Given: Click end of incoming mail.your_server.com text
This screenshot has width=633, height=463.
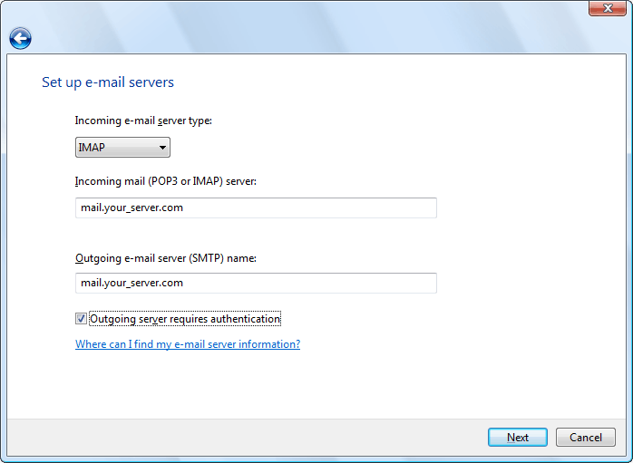Looking at the screenshot, I should [185, 207].
